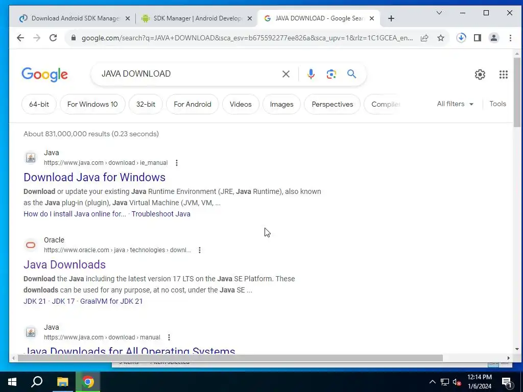The width and height of the screenshot is (523, 392).
Task: Open the tab search chevron
Action: pyautogui.click(x=439, y=13)
